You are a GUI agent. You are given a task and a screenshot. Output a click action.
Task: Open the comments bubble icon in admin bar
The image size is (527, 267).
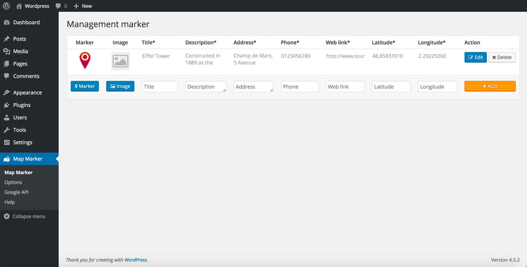pyautogui.click(x=58, y=6)
